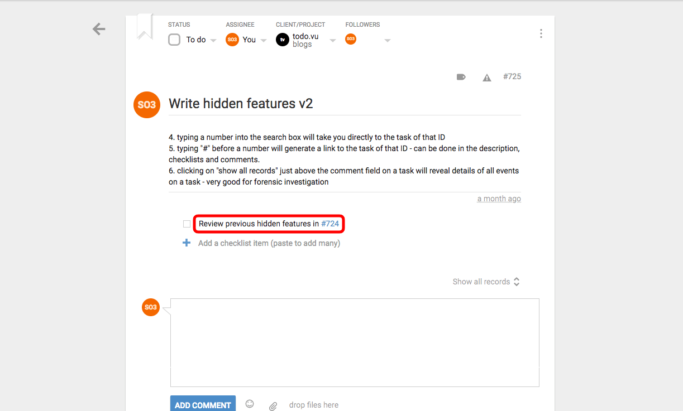
Task: Check the 'Review previous hidden features' checklist item
Action: click(x=187, y=224)
